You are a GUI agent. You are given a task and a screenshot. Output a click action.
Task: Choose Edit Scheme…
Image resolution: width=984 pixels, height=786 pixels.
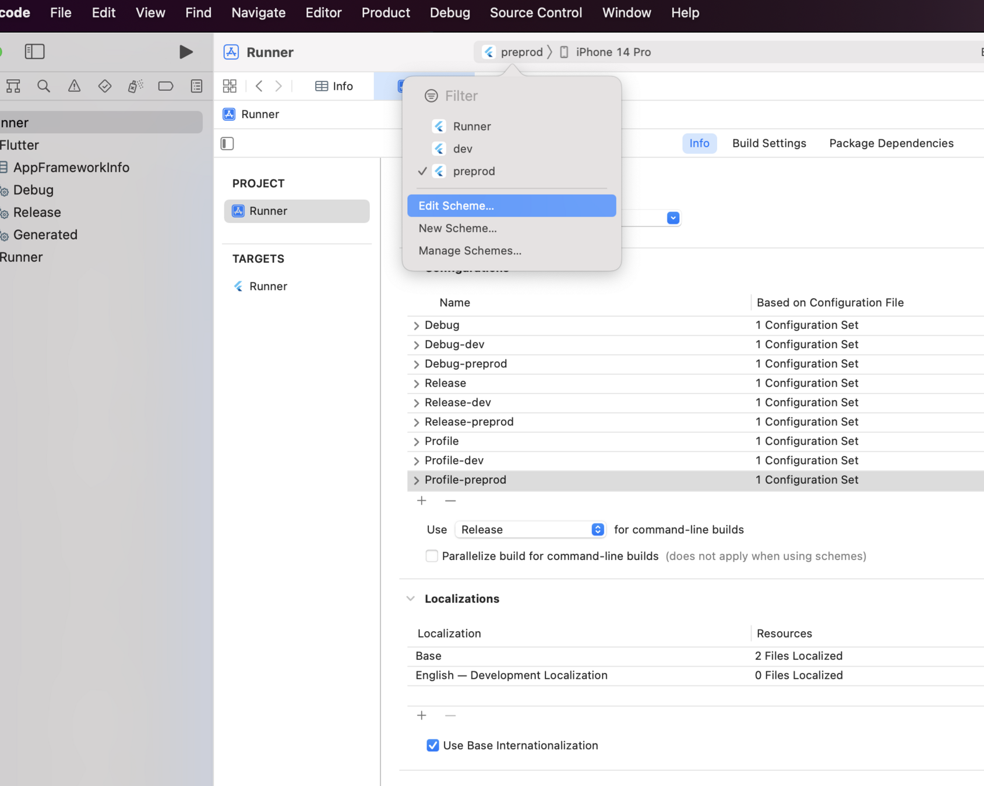coord(512,206)
